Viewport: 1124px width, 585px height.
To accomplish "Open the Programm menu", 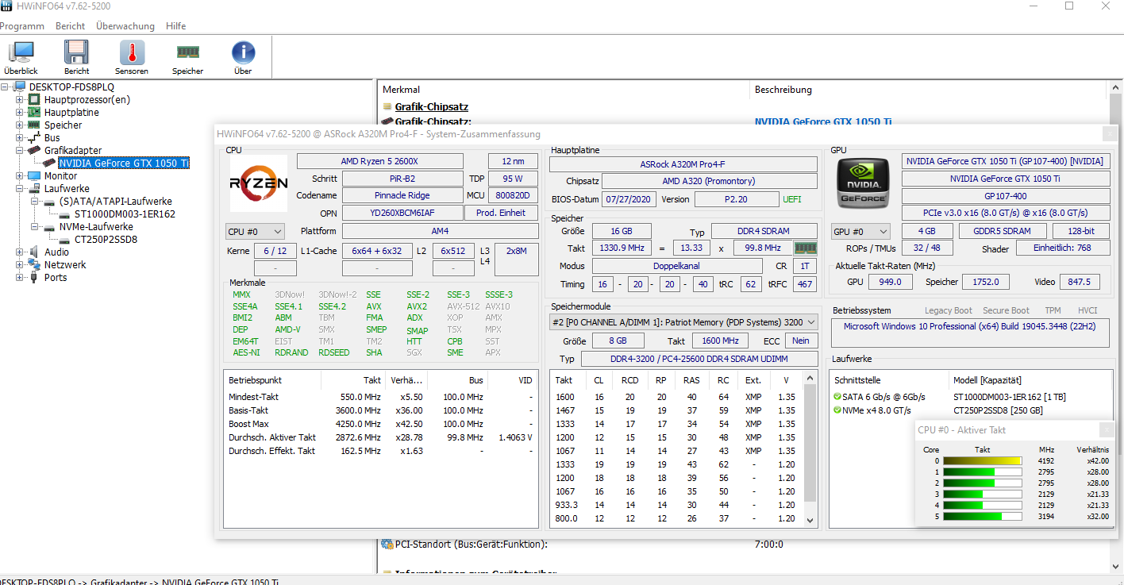I will [x=22, y=26].
